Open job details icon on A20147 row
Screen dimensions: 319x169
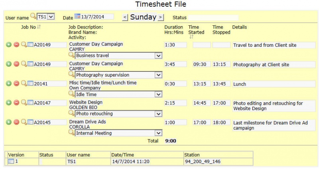(30, 102)
